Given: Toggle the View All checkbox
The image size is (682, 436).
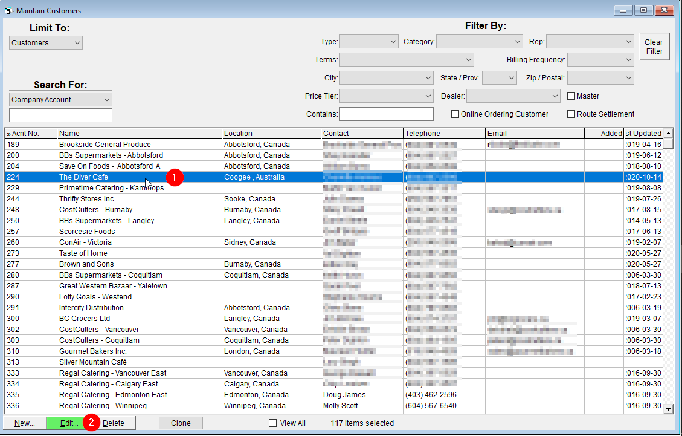Looking at the screenshot, I should coord(272,423).
